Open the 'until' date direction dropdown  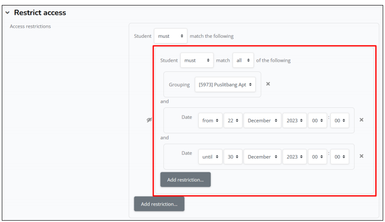pos(210,156)
